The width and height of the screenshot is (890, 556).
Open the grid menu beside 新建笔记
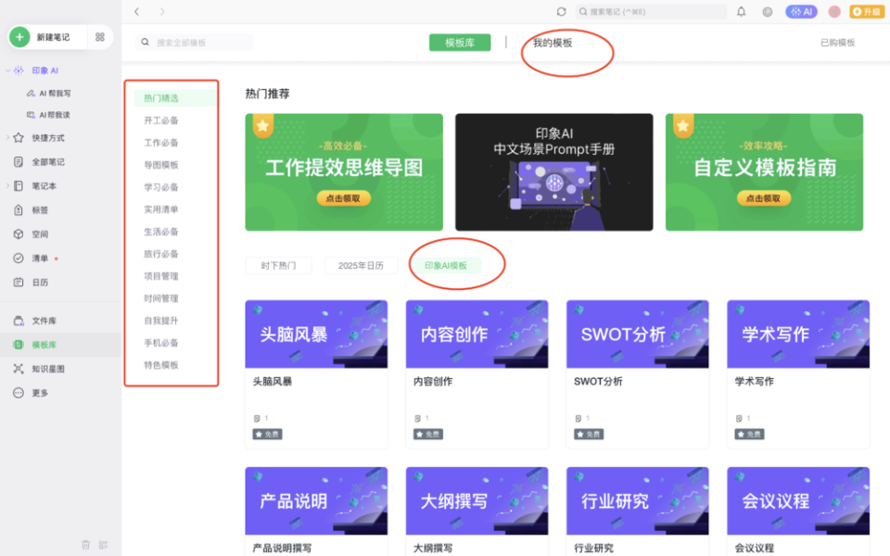coord(100,37)
